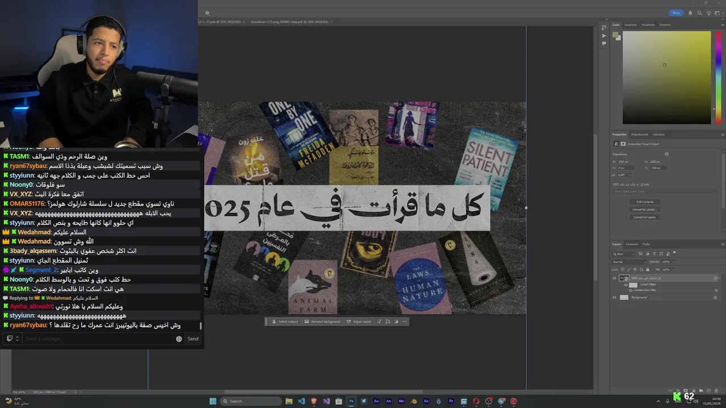Viewport: 726px width, 408px height.
Task: Click the Windows Start button
Action: pyautogui.click(x=213, y=401)
